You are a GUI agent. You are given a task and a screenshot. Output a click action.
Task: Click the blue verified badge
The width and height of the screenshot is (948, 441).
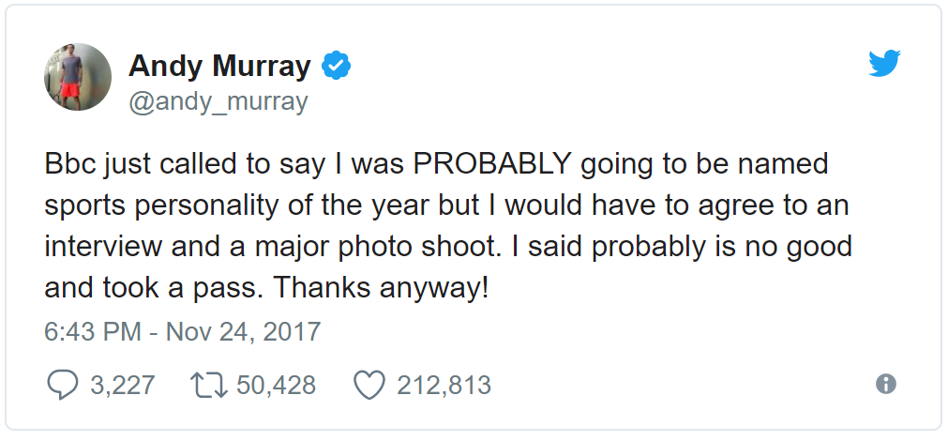coord(337,66)
